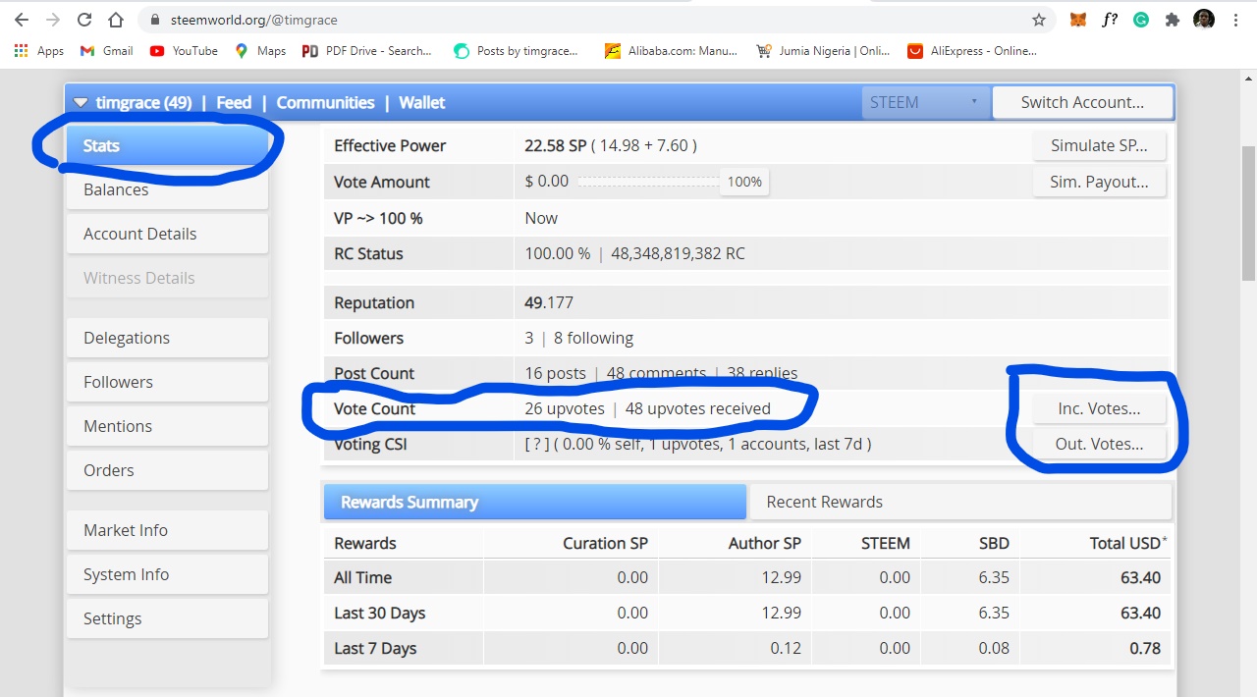The height and width of the screenshot is (697, 1257).
Task: Open the Followers sidebar section
Action: coord(167,382)
